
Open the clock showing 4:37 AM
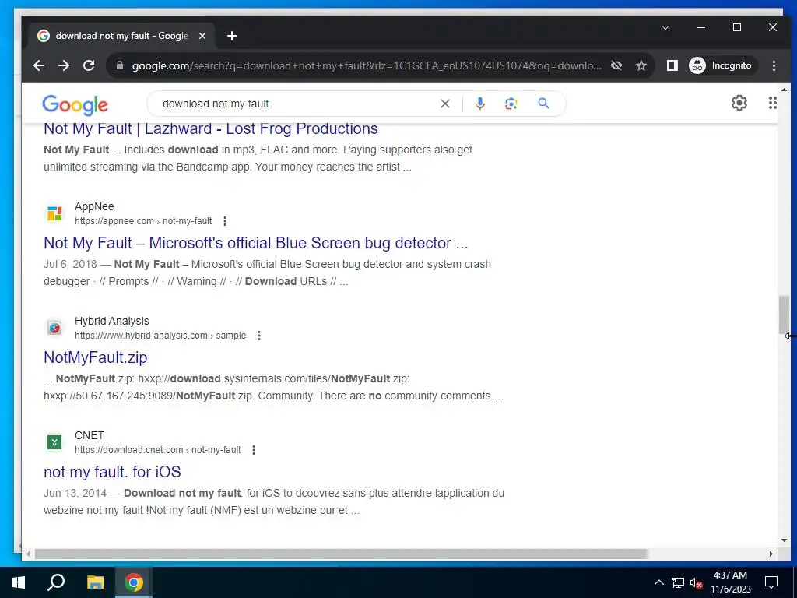pos(730,582)
